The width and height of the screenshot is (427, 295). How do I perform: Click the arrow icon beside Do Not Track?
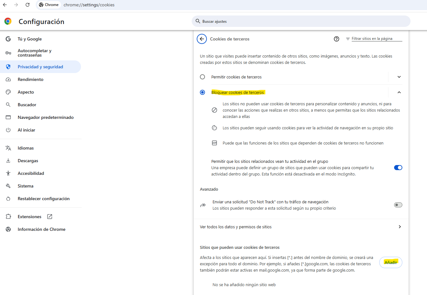pyautogui.click(x=203, y=205)
